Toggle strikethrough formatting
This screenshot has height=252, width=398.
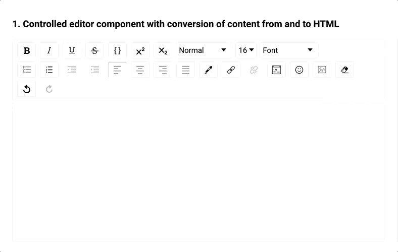[94, 50]
